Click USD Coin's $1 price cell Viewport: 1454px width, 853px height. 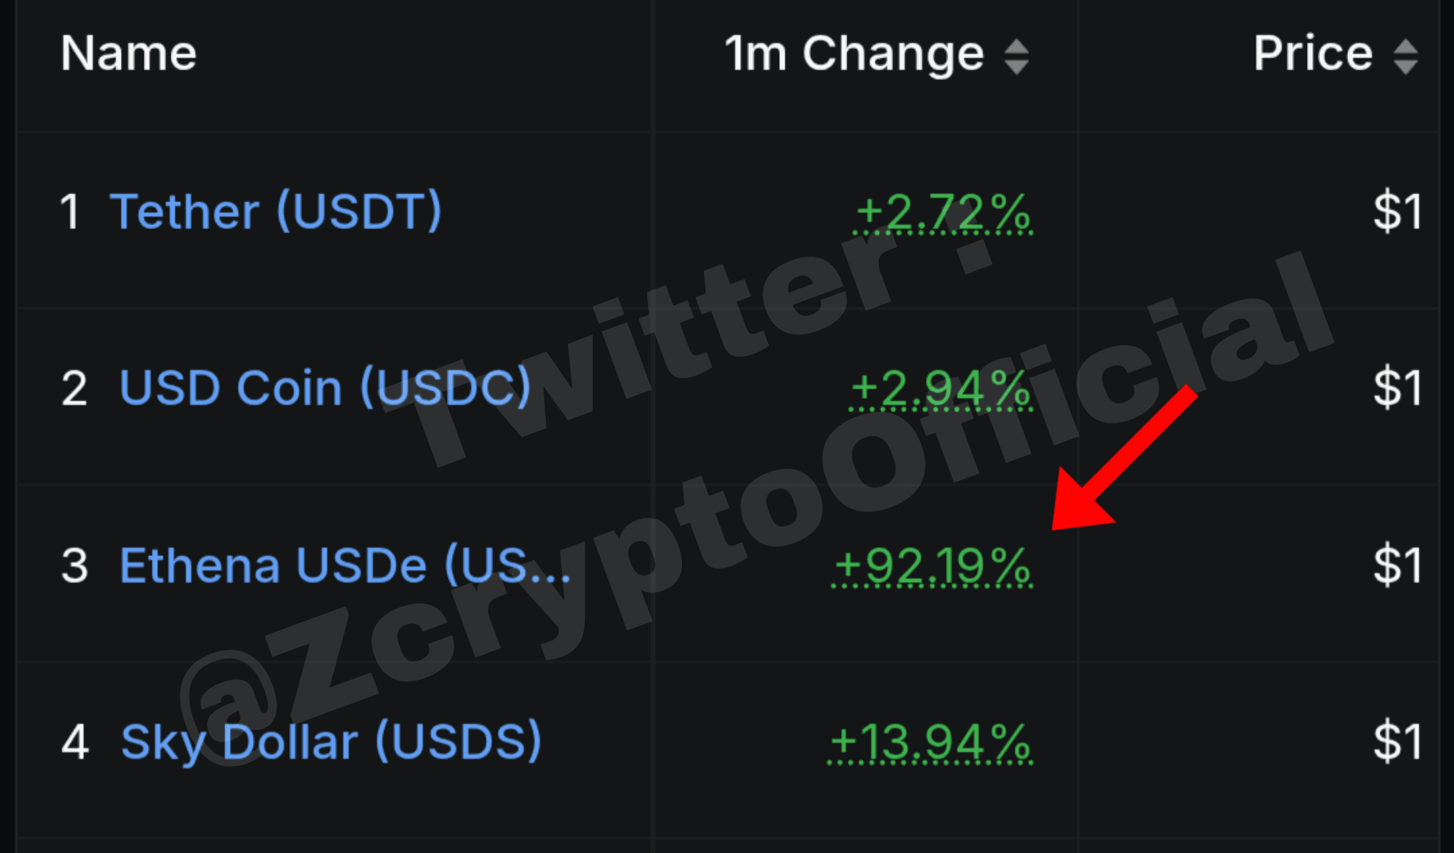tap(1398, 388)
